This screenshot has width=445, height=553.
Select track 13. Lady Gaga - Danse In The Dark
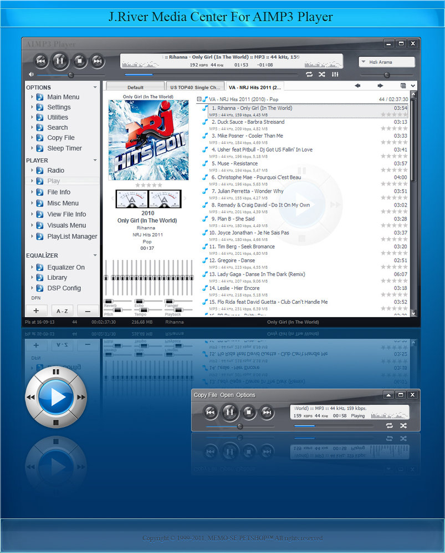click(305, 277)
